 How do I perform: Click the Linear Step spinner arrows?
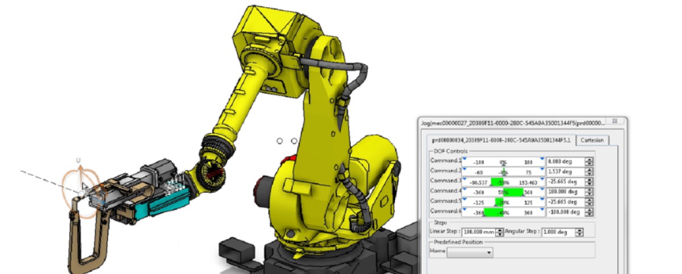point(500,232)
